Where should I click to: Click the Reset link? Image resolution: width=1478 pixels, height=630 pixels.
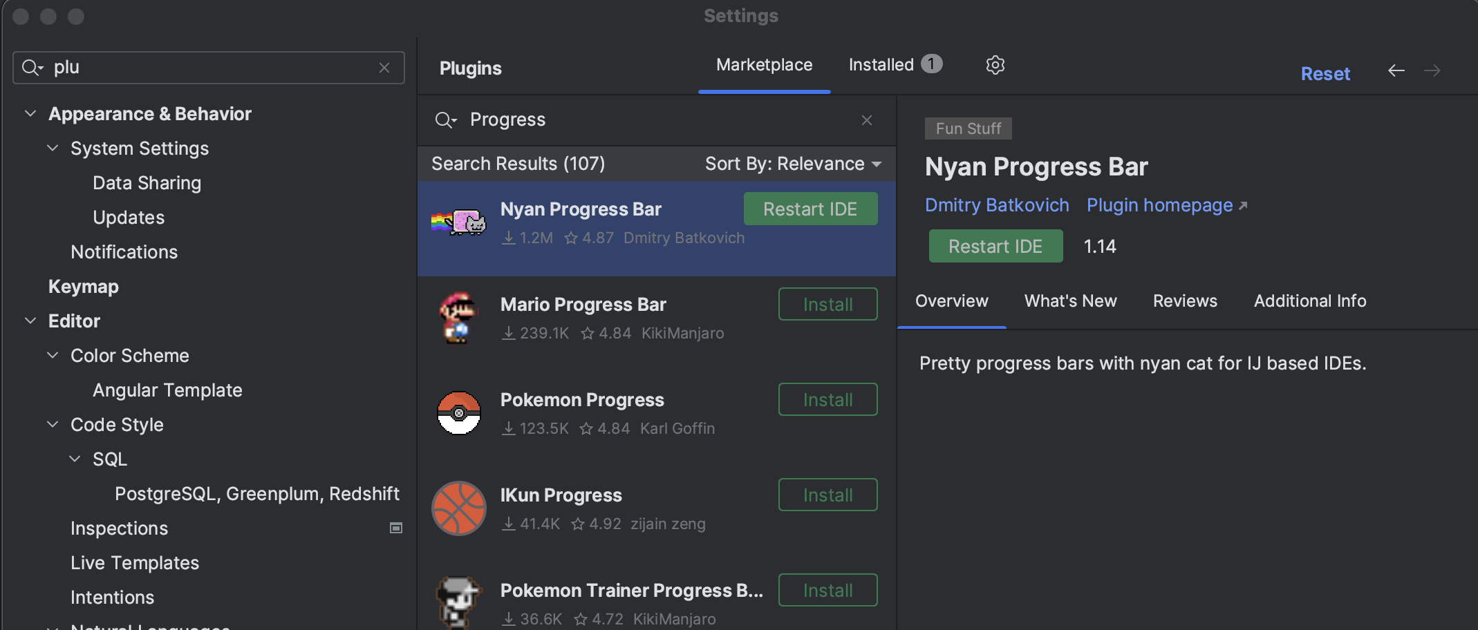pos(1325,74)
